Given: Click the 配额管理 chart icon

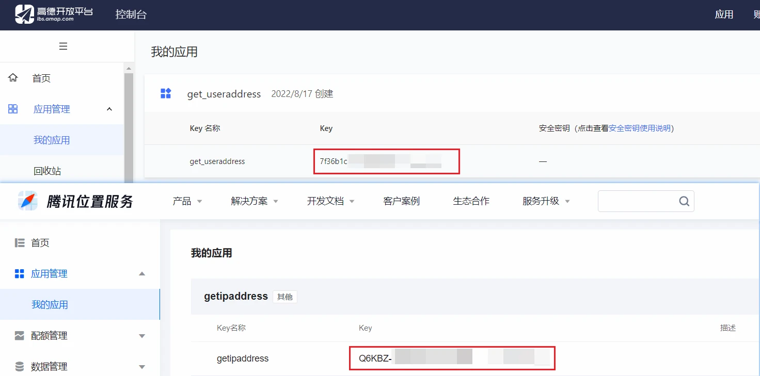Looking at the screenshot, I should [x=20, y=336].
